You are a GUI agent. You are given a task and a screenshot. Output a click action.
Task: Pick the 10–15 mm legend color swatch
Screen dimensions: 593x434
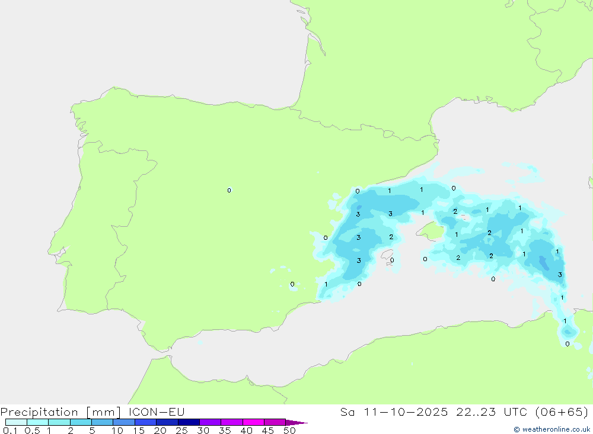click(124, 422)
